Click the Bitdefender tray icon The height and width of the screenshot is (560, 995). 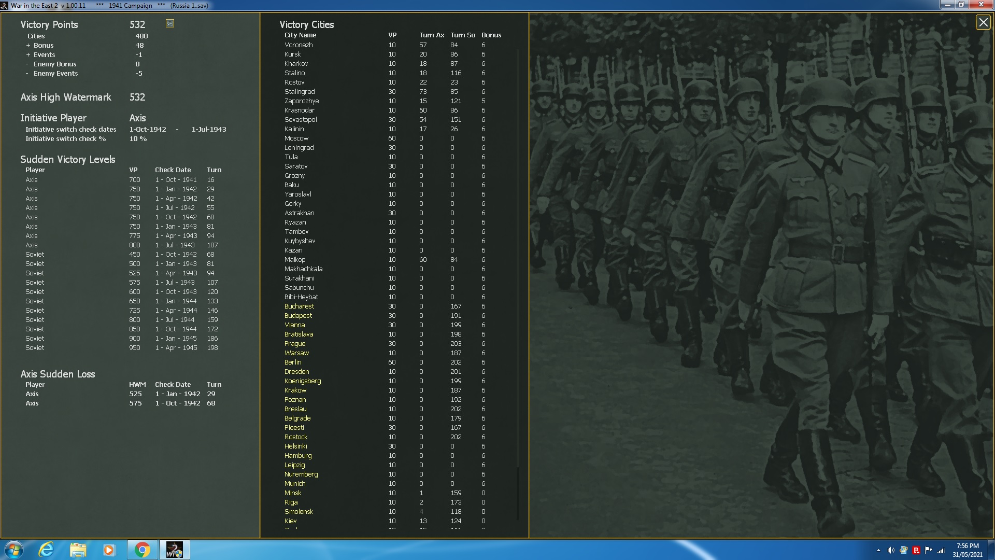[916, 550]
